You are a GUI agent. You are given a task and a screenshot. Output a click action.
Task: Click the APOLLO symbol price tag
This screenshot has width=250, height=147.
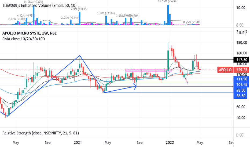click(225, 70)
